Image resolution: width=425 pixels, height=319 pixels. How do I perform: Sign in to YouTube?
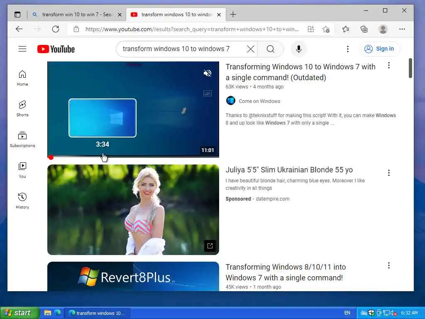pyautogui.click(x=379, y=49)
